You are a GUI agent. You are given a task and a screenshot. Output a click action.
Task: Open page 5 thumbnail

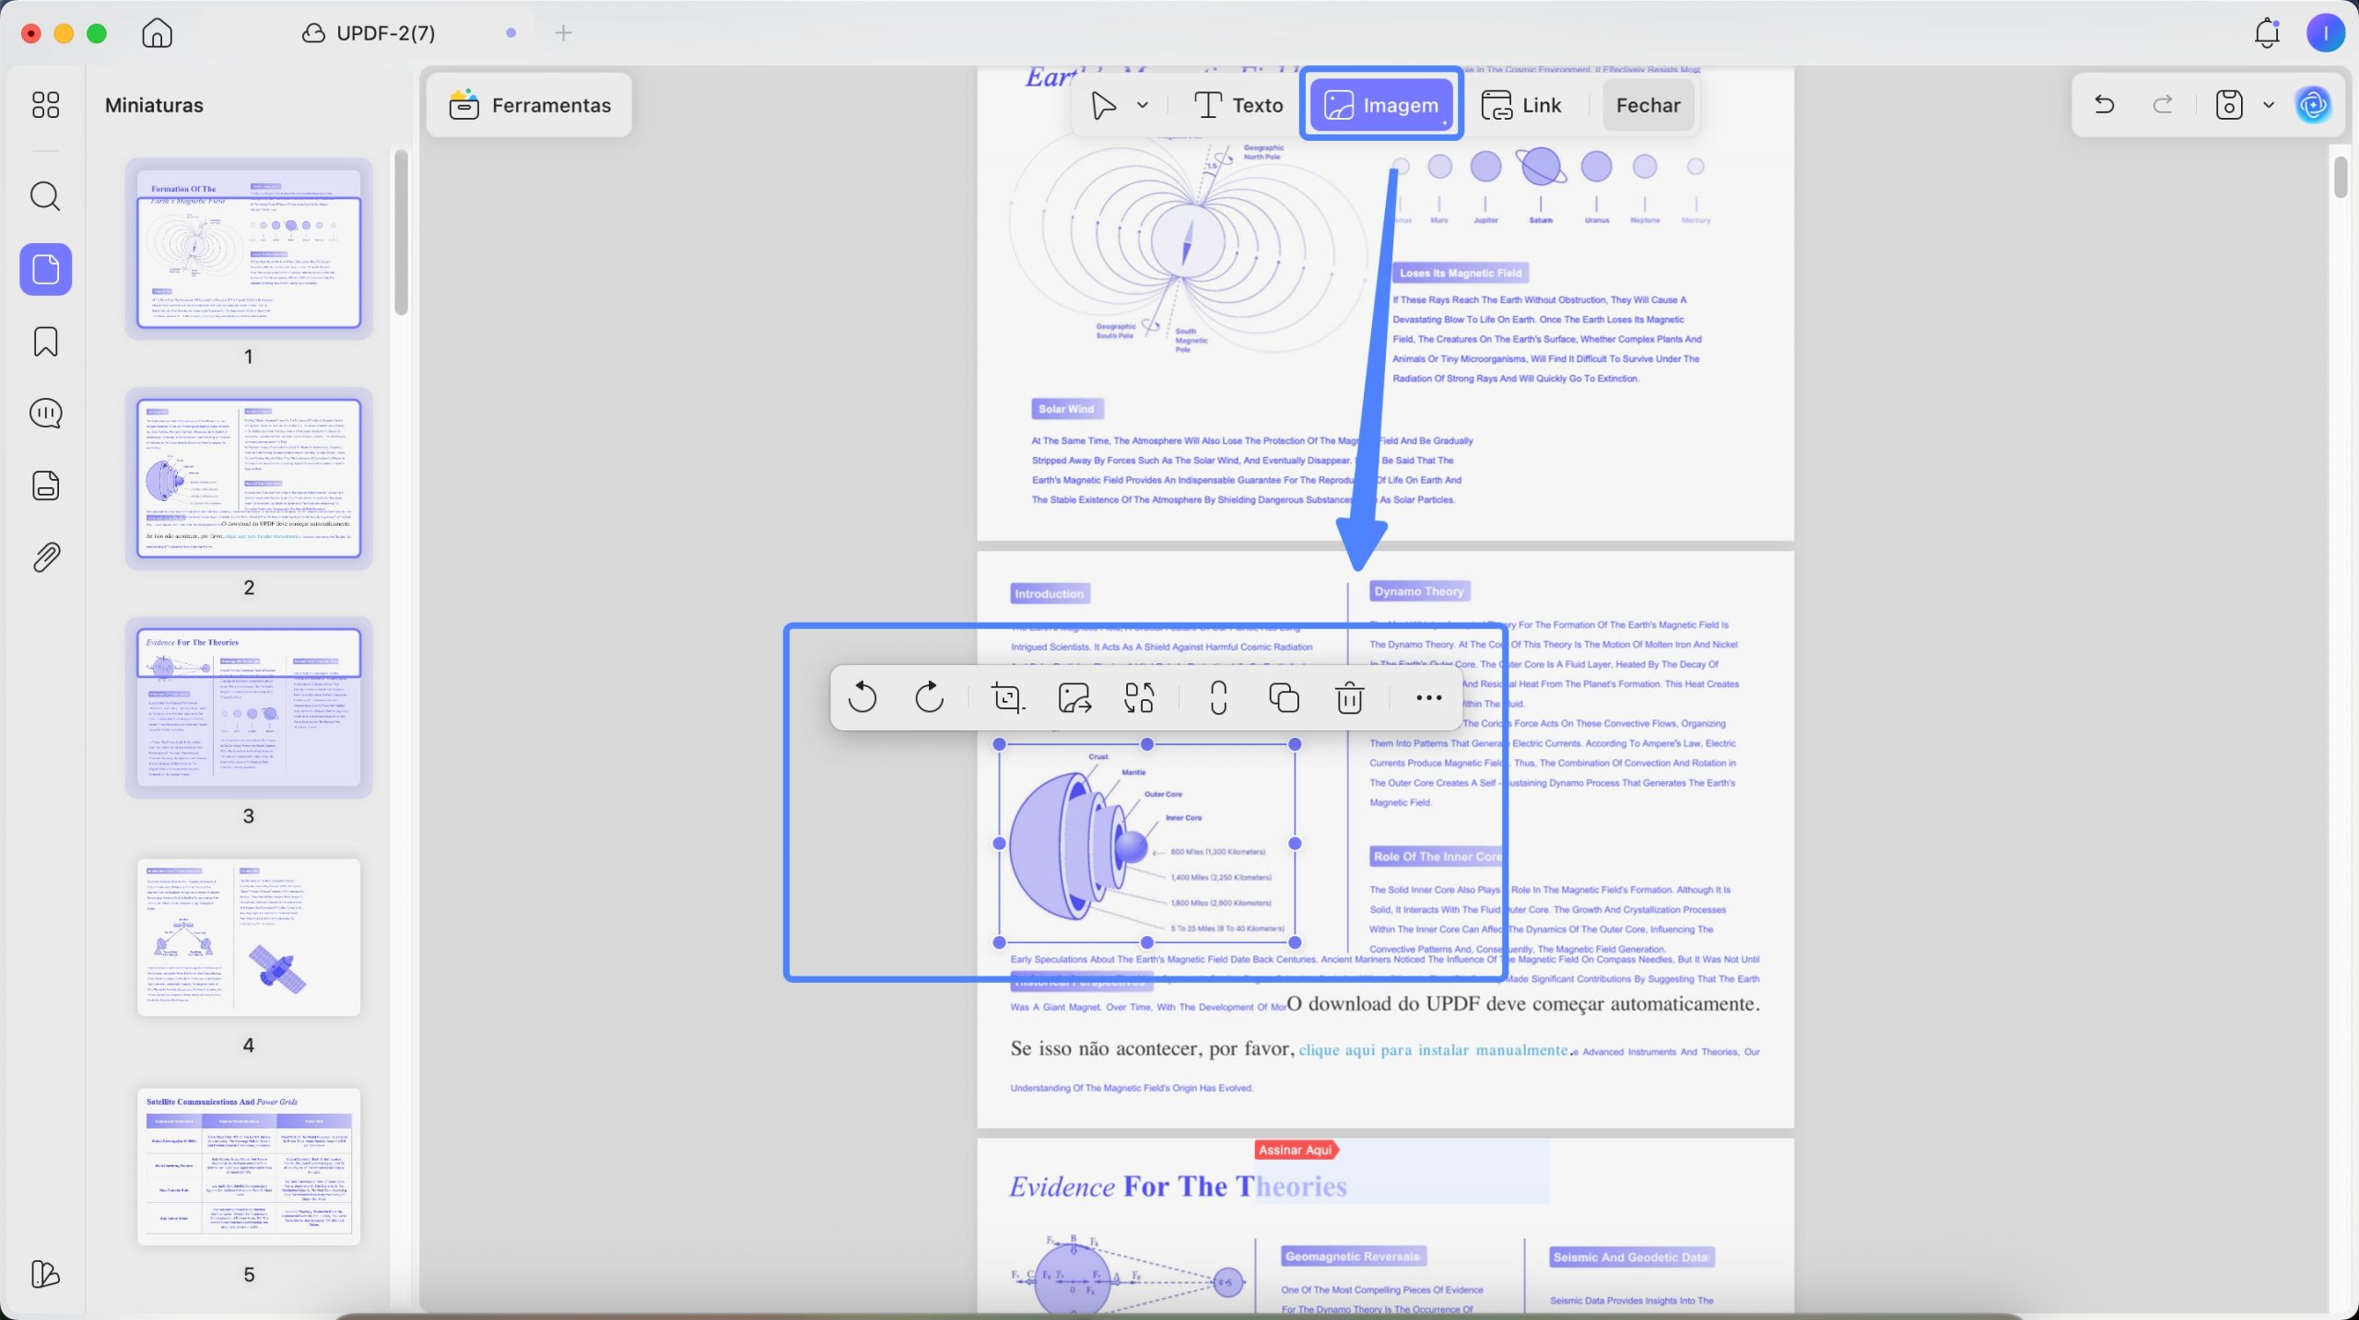[x=249, y=1166]
